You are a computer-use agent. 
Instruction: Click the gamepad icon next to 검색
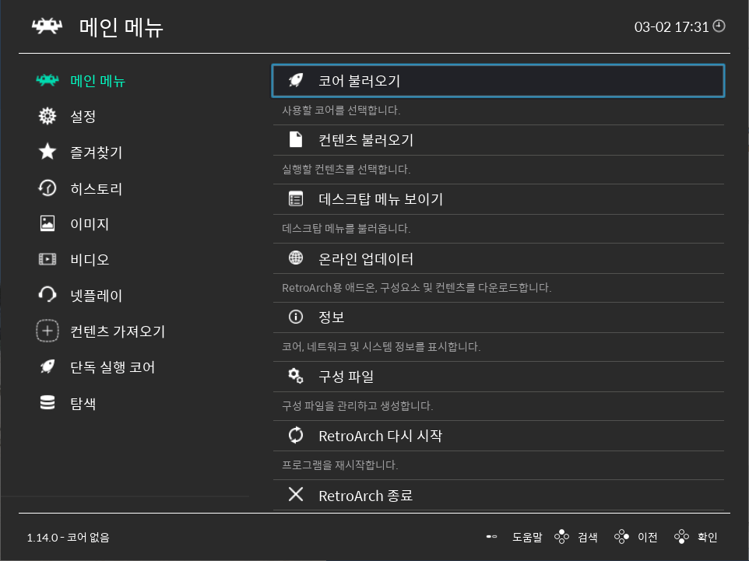(x=562, y=537)
